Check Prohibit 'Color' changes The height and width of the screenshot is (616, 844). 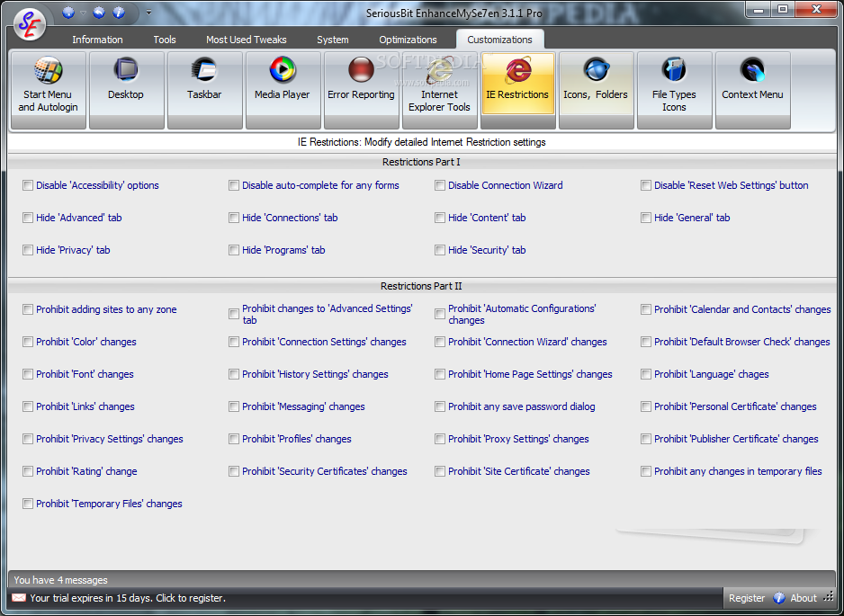pyautogui.click(x=28, y=342)
